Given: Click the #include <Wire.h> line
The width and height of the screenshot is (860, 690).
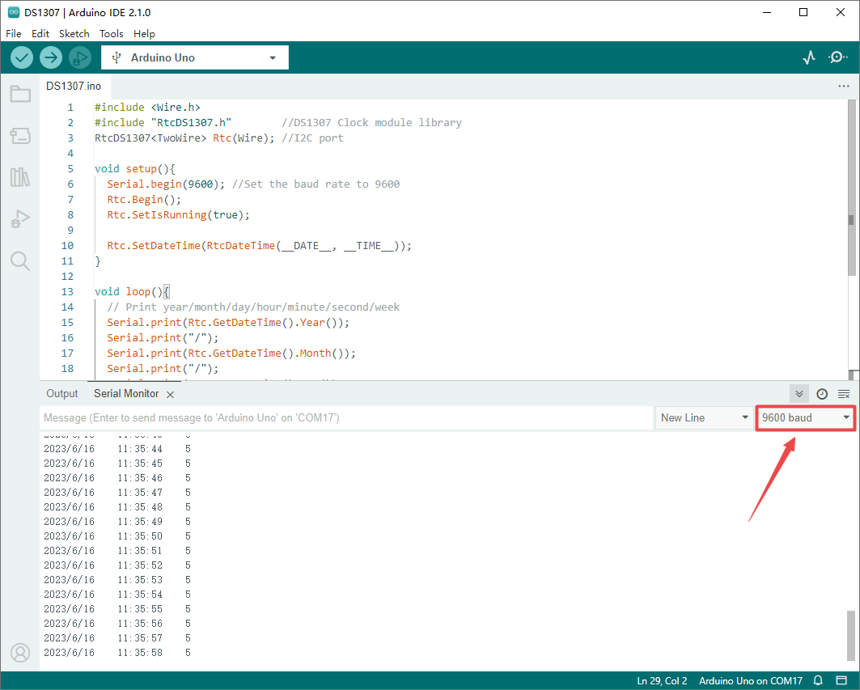Looking at the screenshot, I should 147,108.
